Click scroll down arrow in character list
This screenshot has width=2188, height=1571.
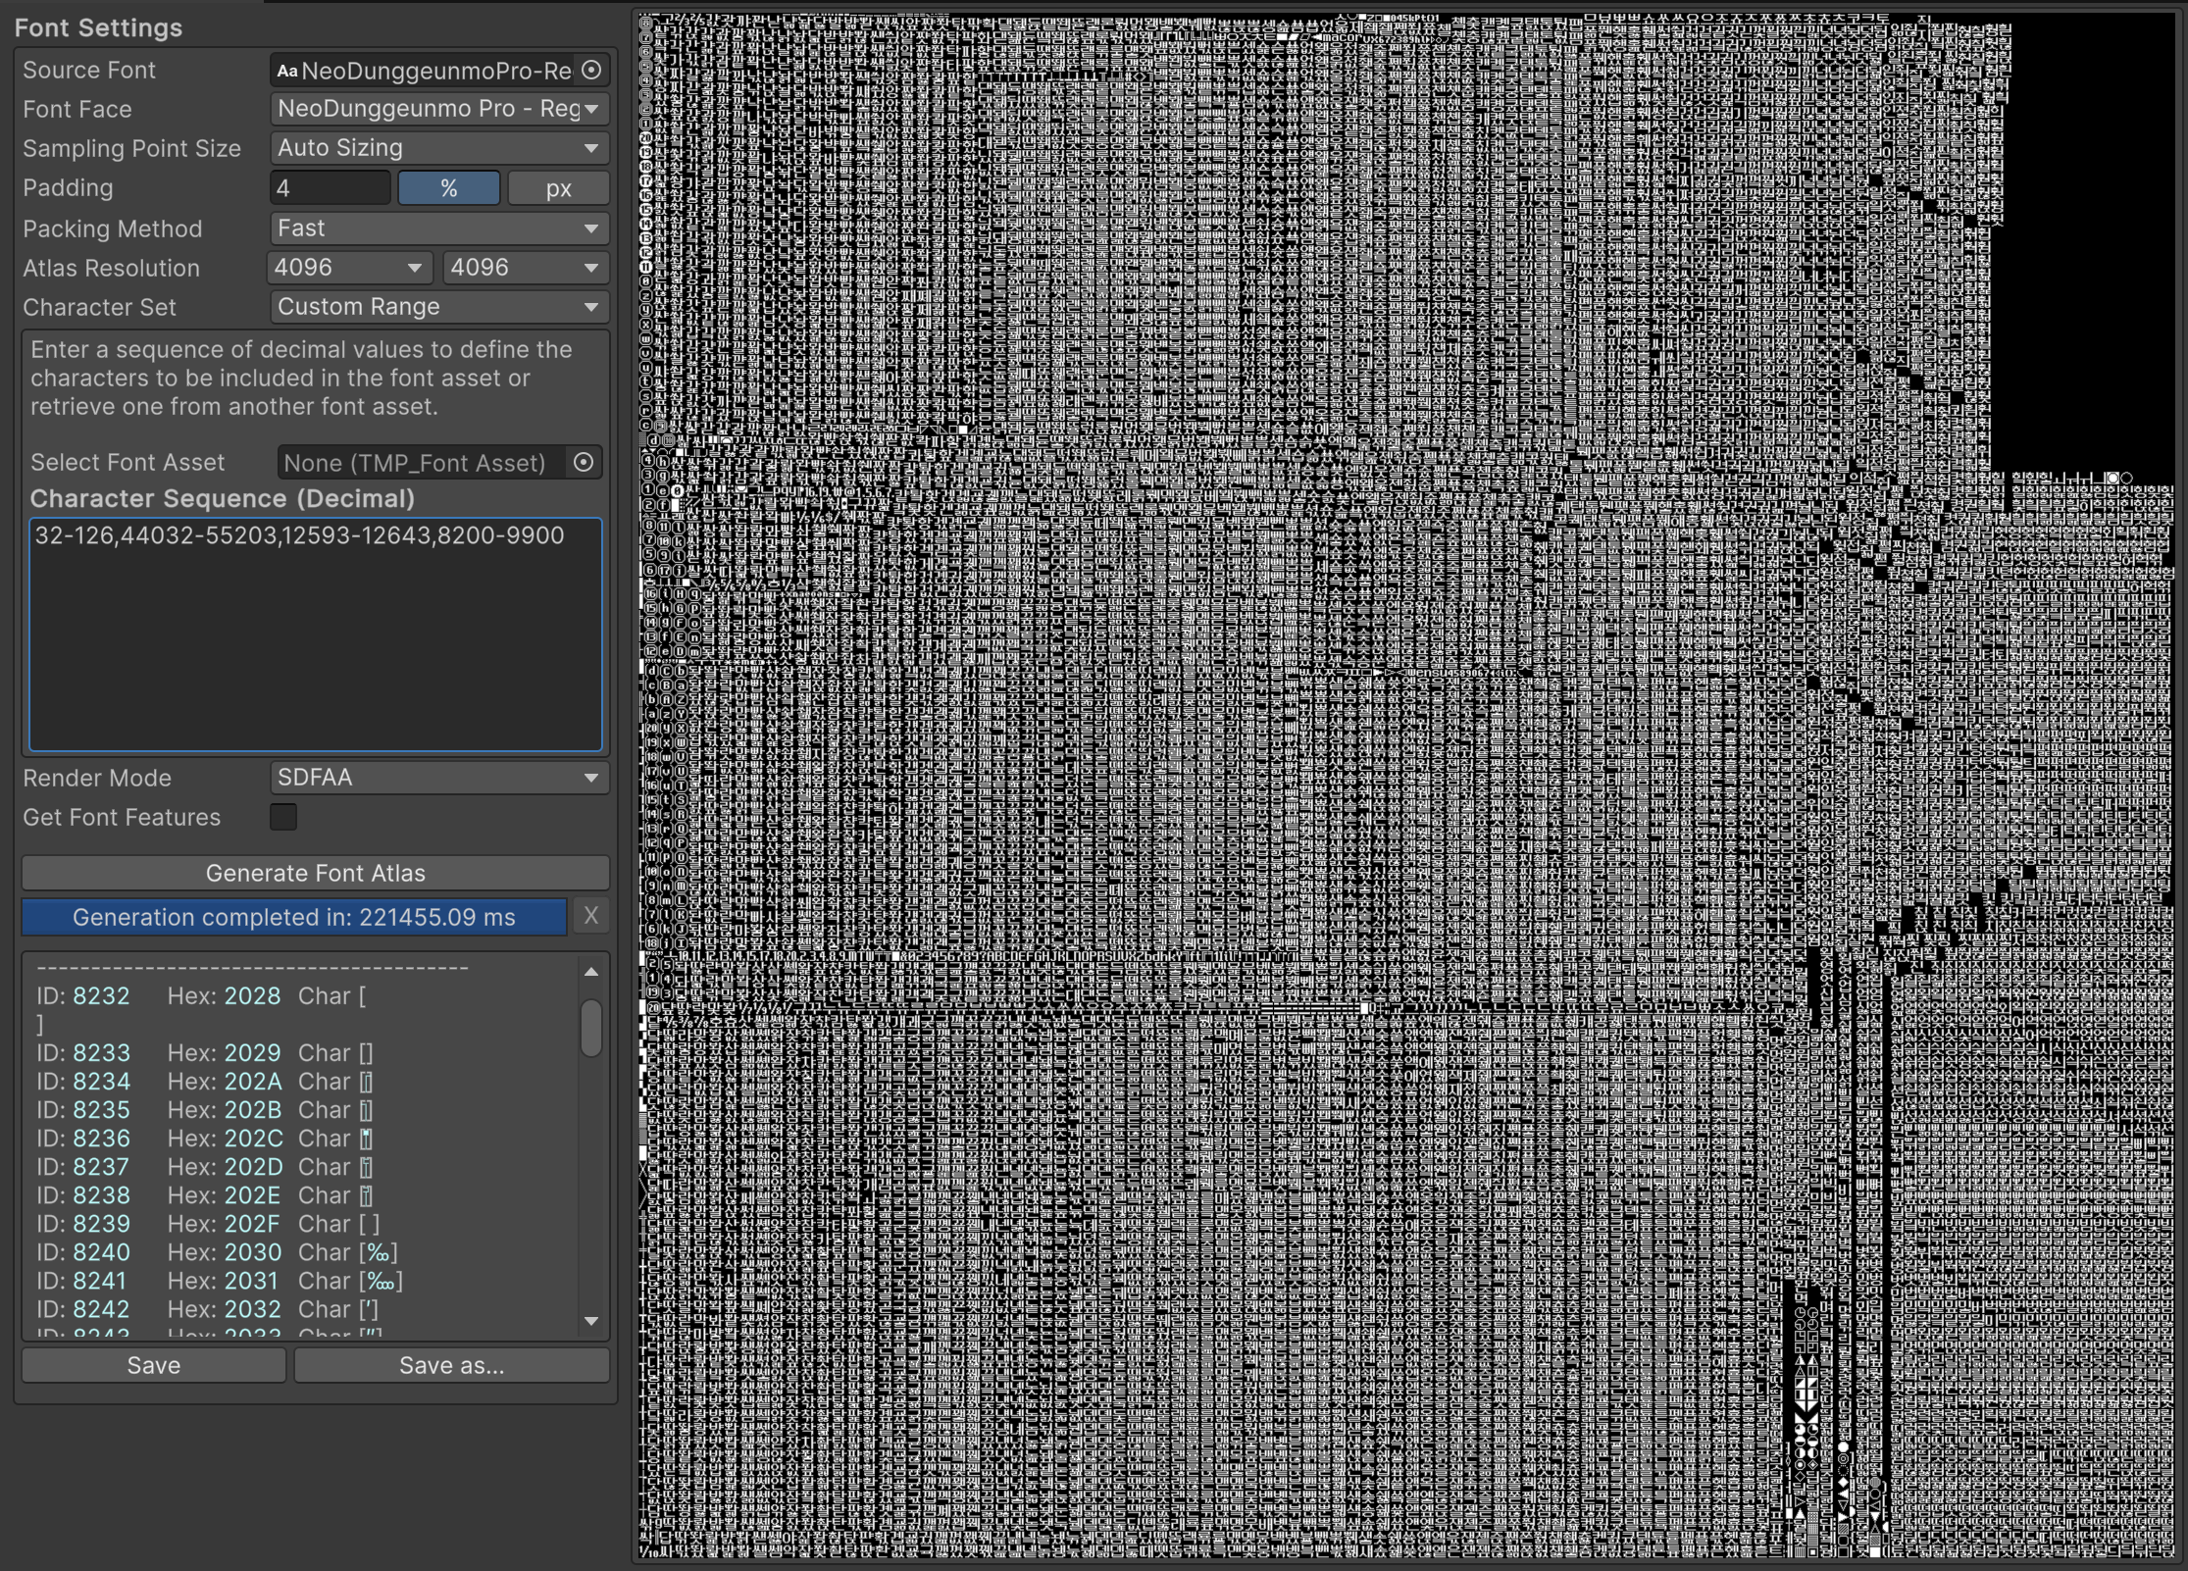(591, 1321)
